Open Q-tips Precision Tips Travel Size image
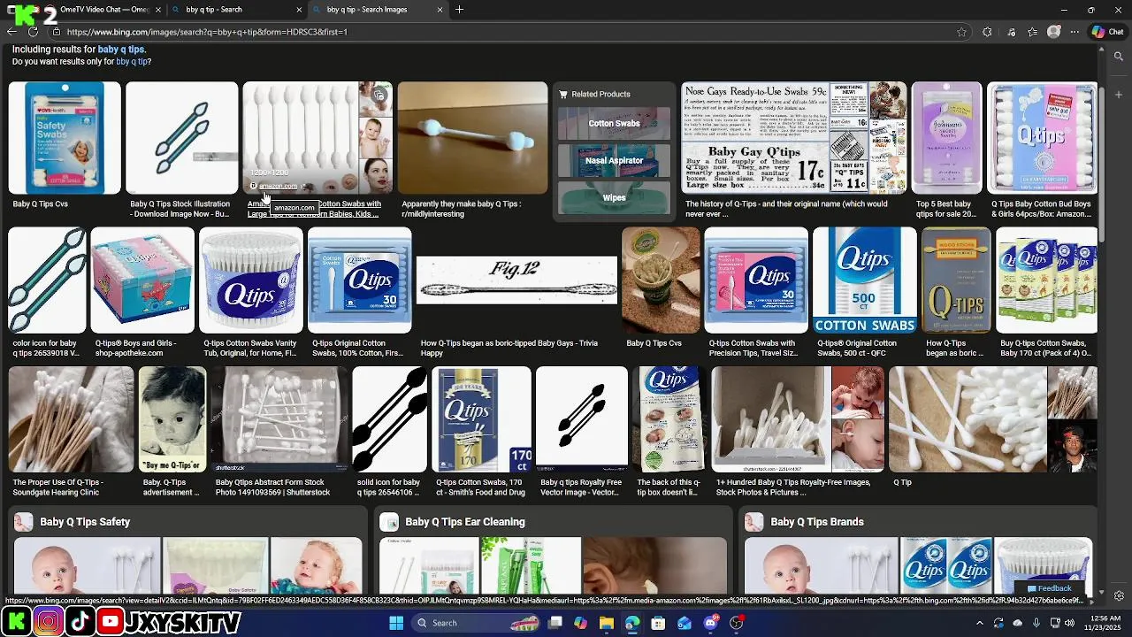Viewport: 1132px width, 637px height. (756, 280)
